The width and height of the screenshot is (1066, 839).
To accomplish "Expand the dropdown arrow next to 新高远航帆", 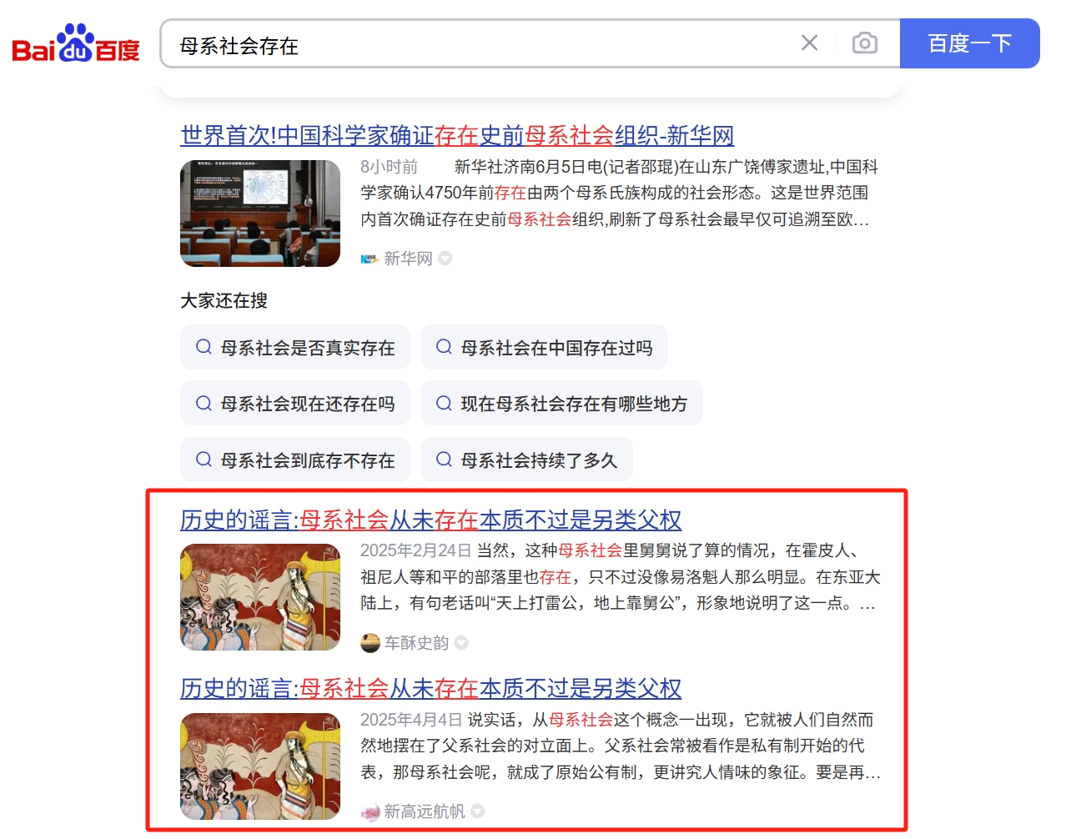I will (x=477, y=811).
